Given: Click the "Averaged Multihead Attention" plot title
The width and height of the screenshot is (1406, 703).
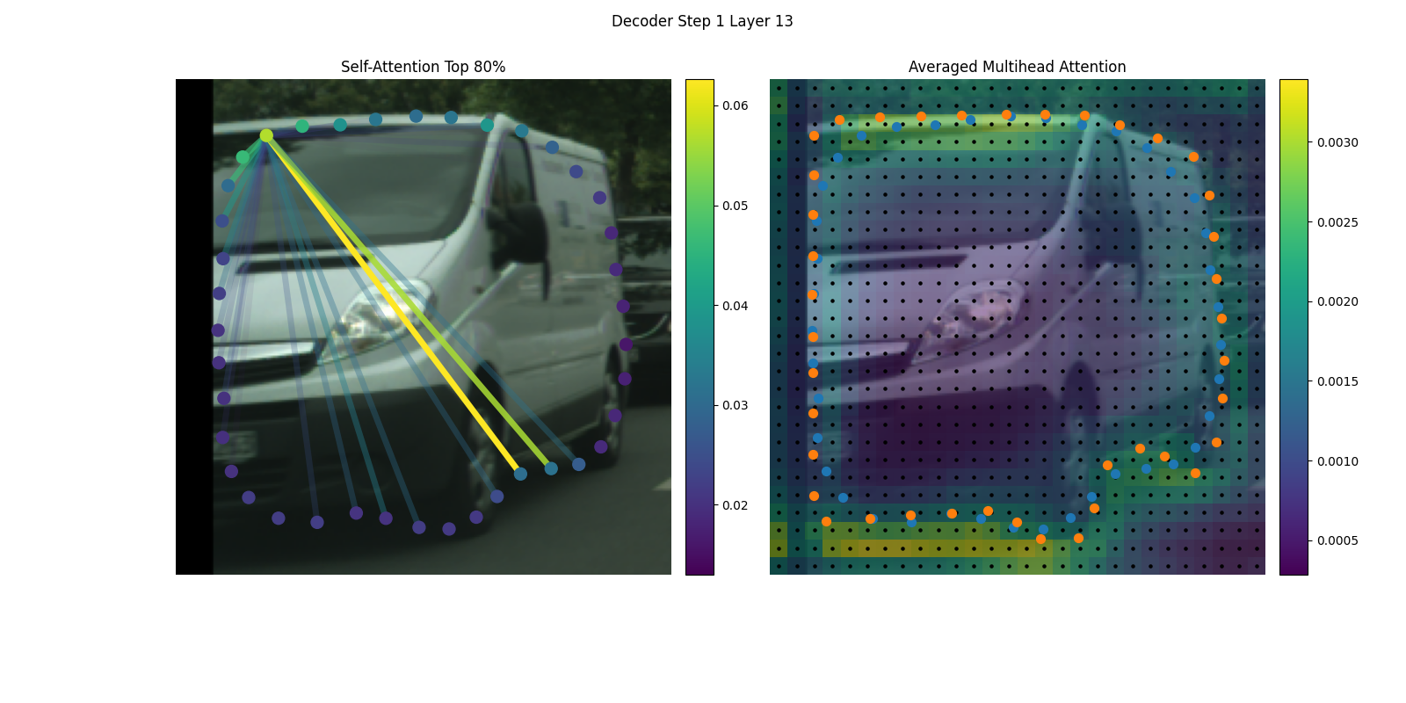Looking at the screenshot, I should coord(1017,67).
